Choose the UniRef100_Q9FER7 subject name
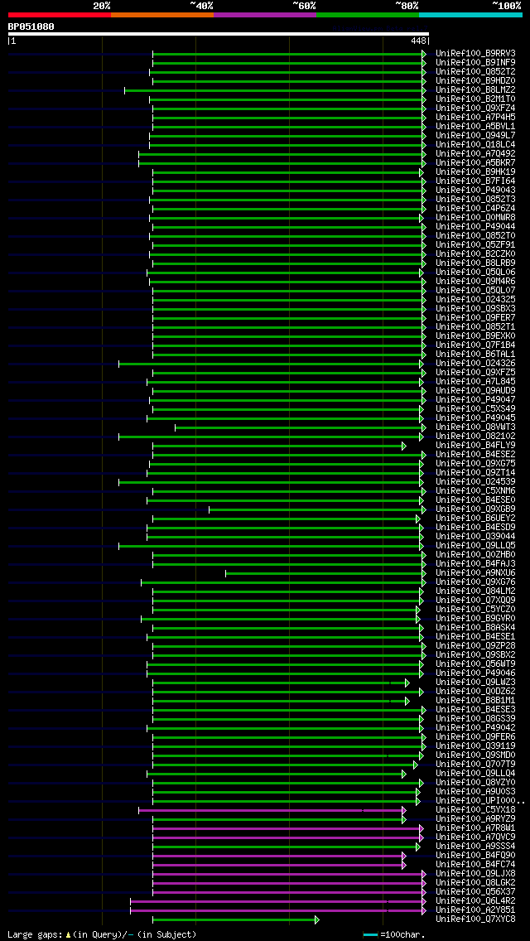The width and height of the screenshot is (530, 941). point(475,317)
